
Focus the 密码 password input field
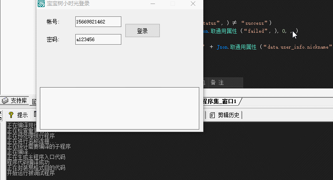click(x=98, y=39)
